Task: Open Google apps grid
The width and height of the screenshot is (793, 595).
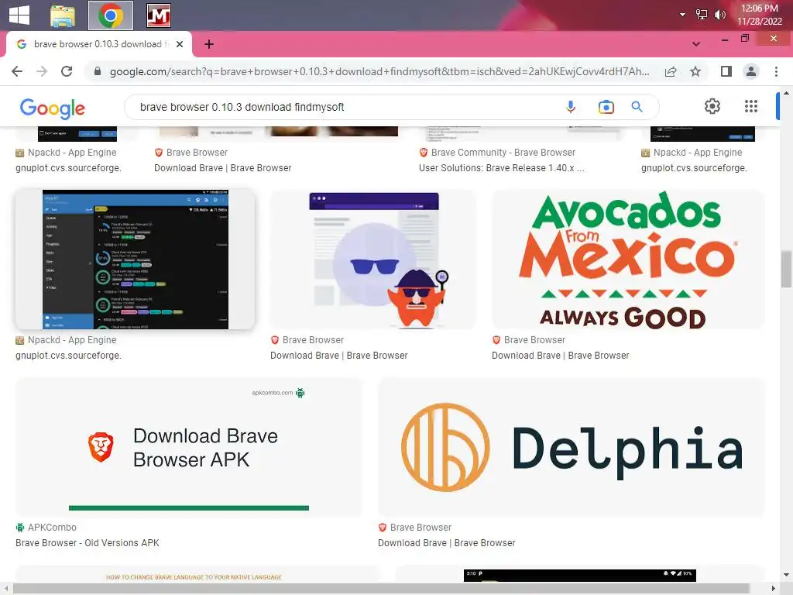Action: click(751, 106)
